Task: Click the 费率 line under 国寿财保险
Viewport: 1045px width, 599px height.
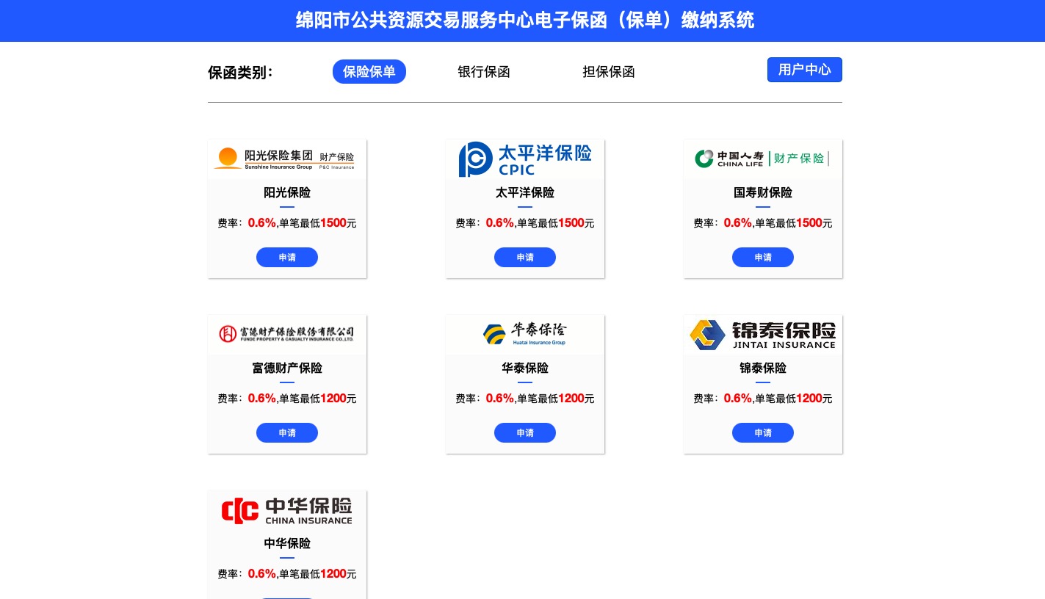Action: [763, 223]
